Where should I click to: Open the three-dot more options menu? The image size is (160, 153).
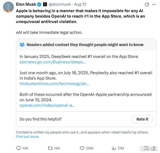click(154, 5)
